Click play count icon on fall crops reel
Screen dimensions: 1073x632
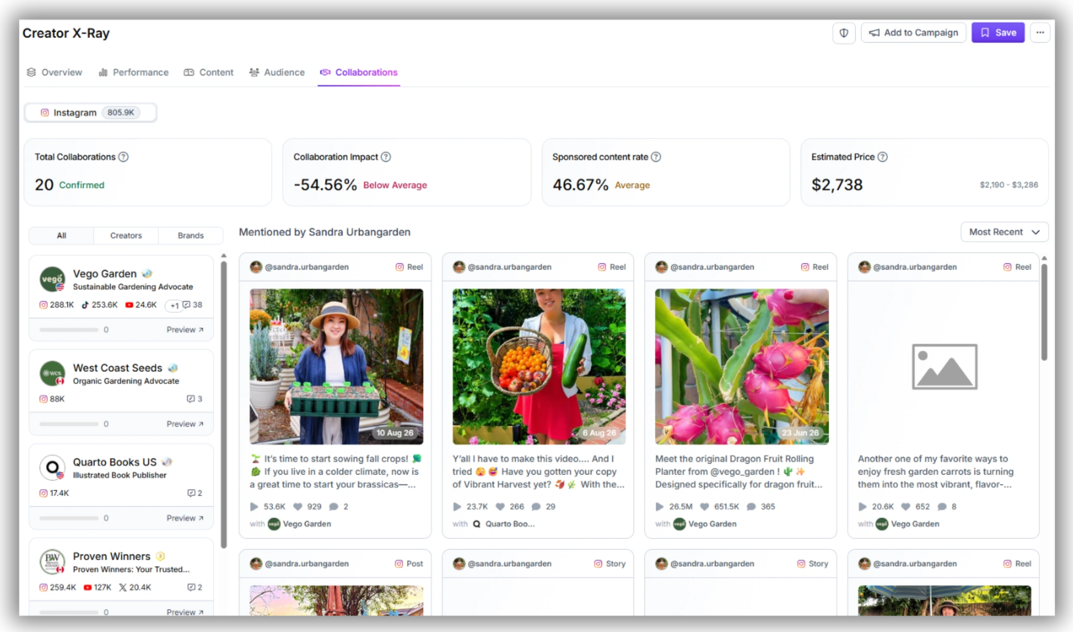coord(254,506)
